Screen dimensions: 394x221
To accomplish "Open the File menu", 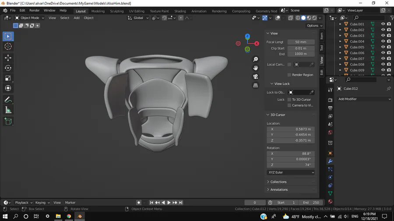I will [13, 10].
